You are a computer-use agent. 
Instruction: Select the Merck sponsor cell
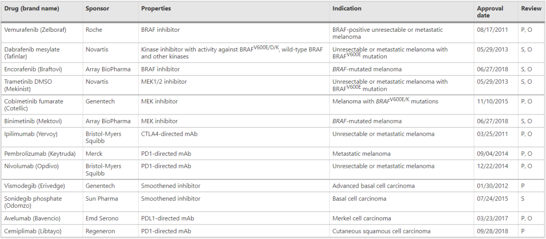click(110, 154)
